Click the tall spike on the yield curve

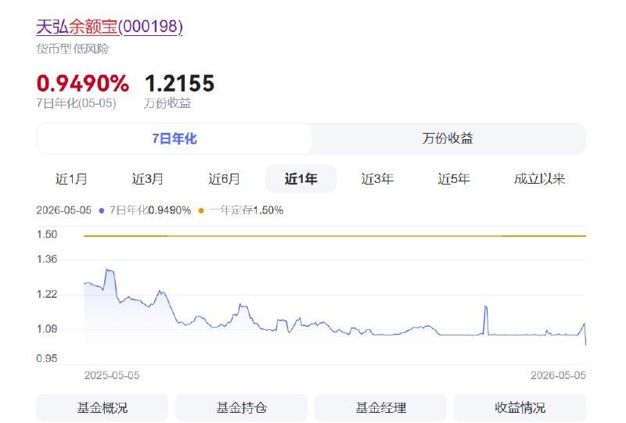click(x=486, y=319)
